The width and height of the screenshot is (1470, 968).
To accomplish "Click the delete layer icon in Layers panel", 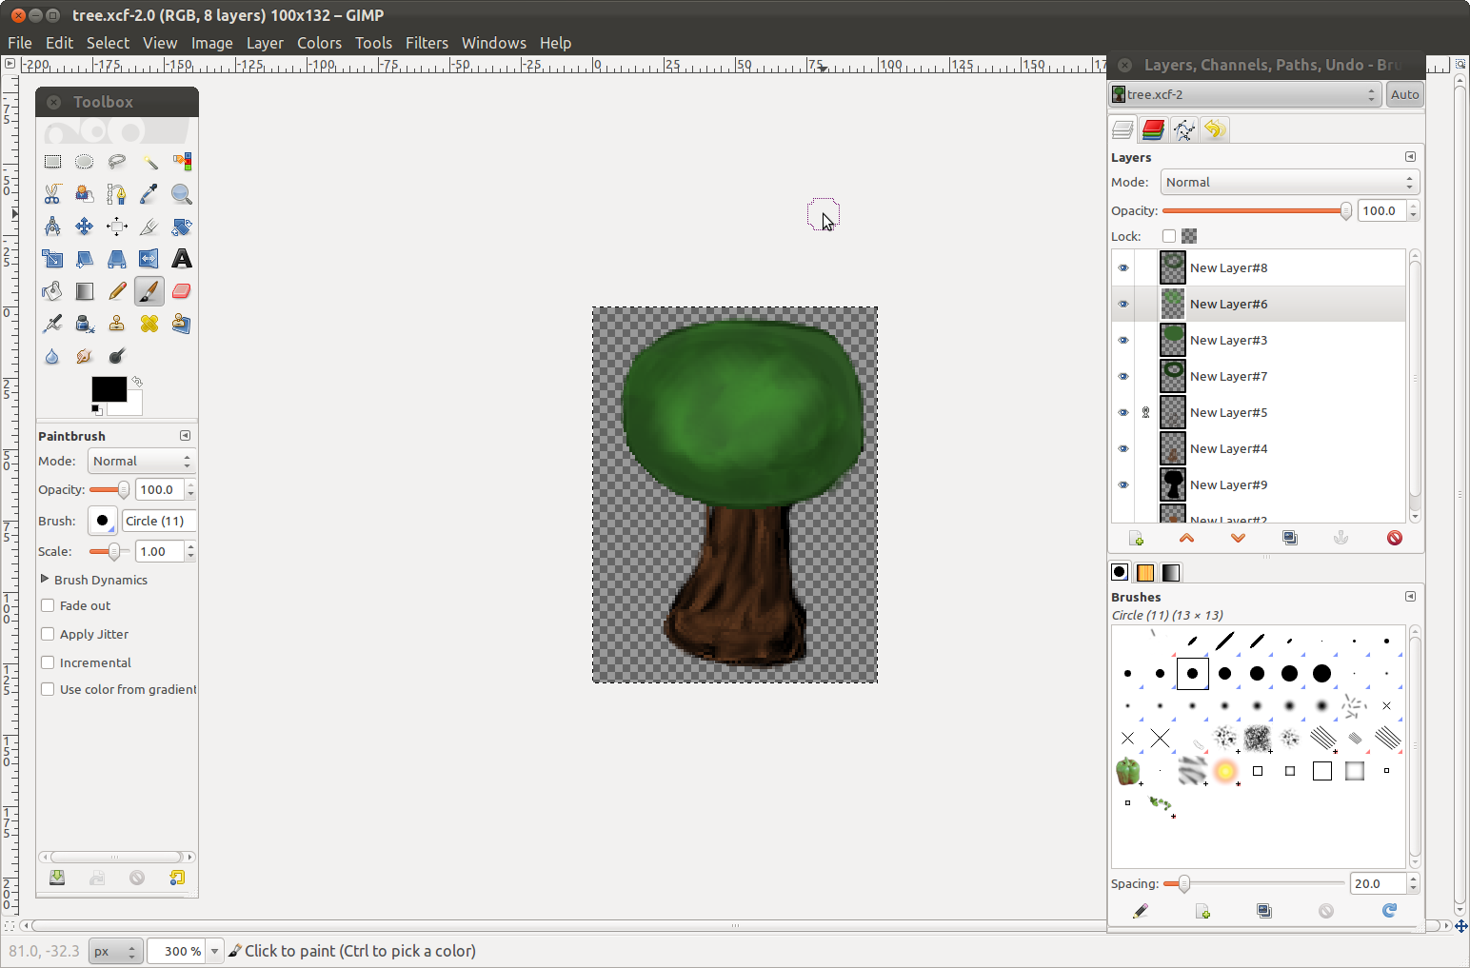I will pyautogui.click(x=1395, y=538).
